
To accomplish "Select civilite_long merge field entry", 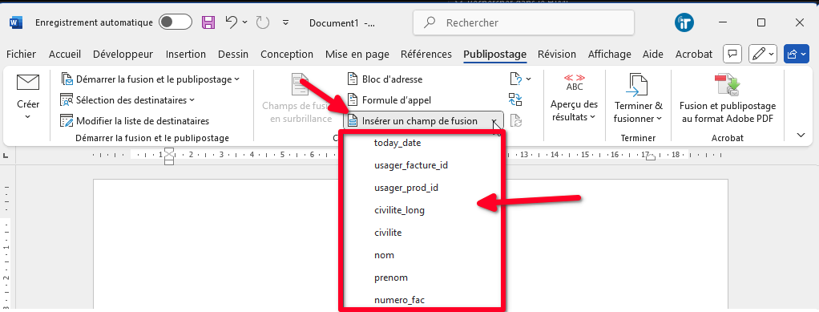I will pyautogui.click(x=400, y=211).
